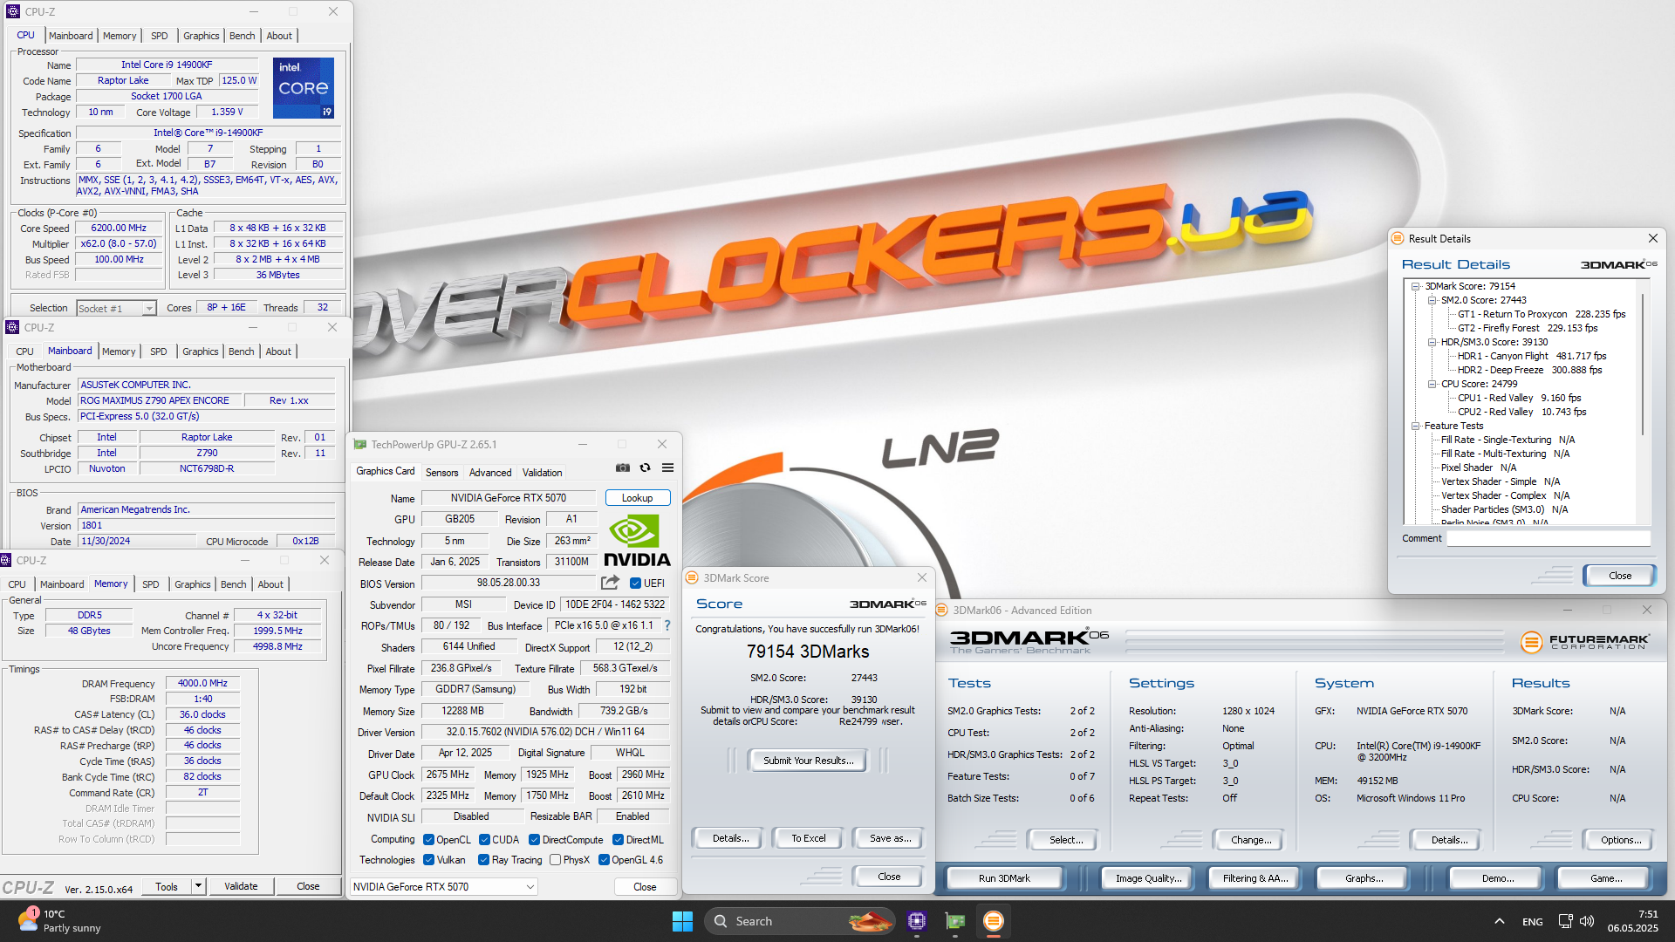Image resolution: width=1675 pixels, height=942 pixels.
Task: Collapse the HDR/SM3.0 Score tree node
Action: (1432, 342)
